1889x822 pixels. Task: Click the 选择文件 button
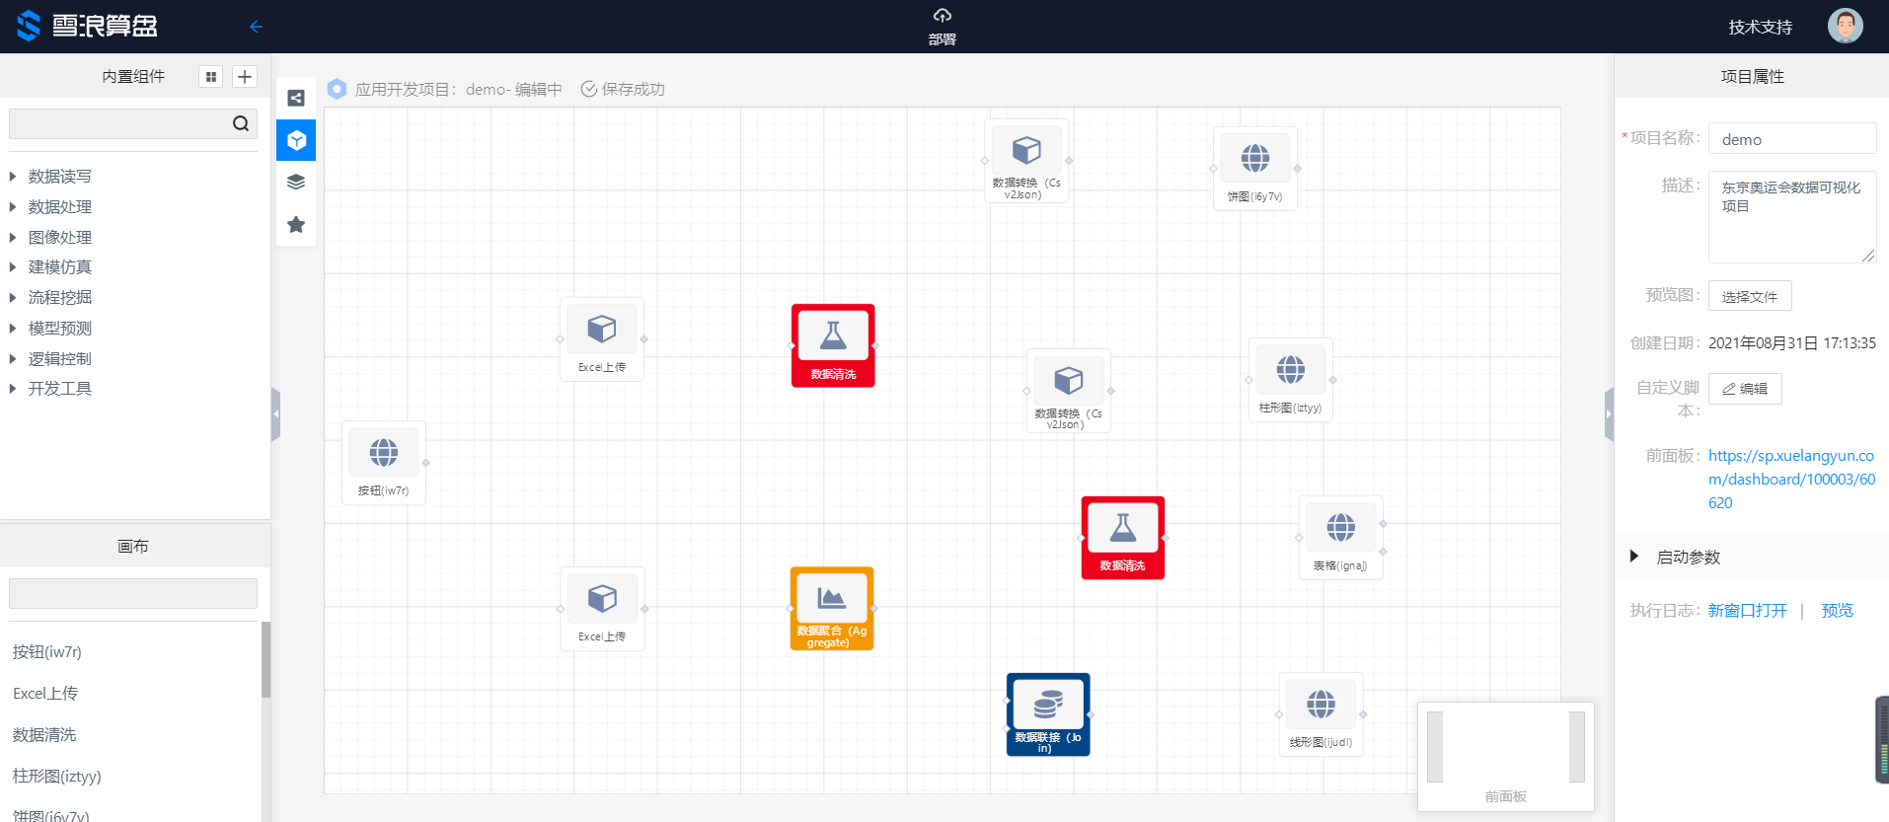tap(1749, 296)
